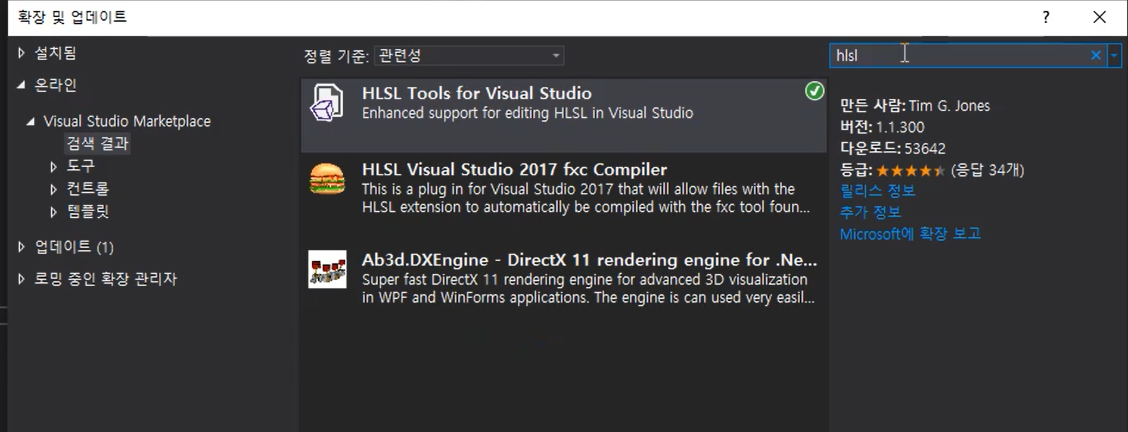This screenshot has width=1128, height=432.
Task: Click the Enhanced support for editing HLSL description
Action: (527, 113)
